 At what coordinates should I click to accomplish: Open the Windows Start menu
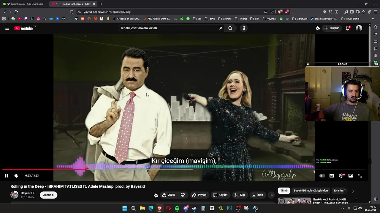click(125, 208)
